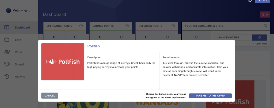Image resolution: width=274 pixels, height=108 pixels.
Task: Cancel the Pollfish offer dialog
Action: [50, 96]
